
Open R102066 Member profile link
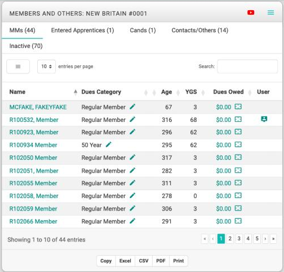(33, 221)
